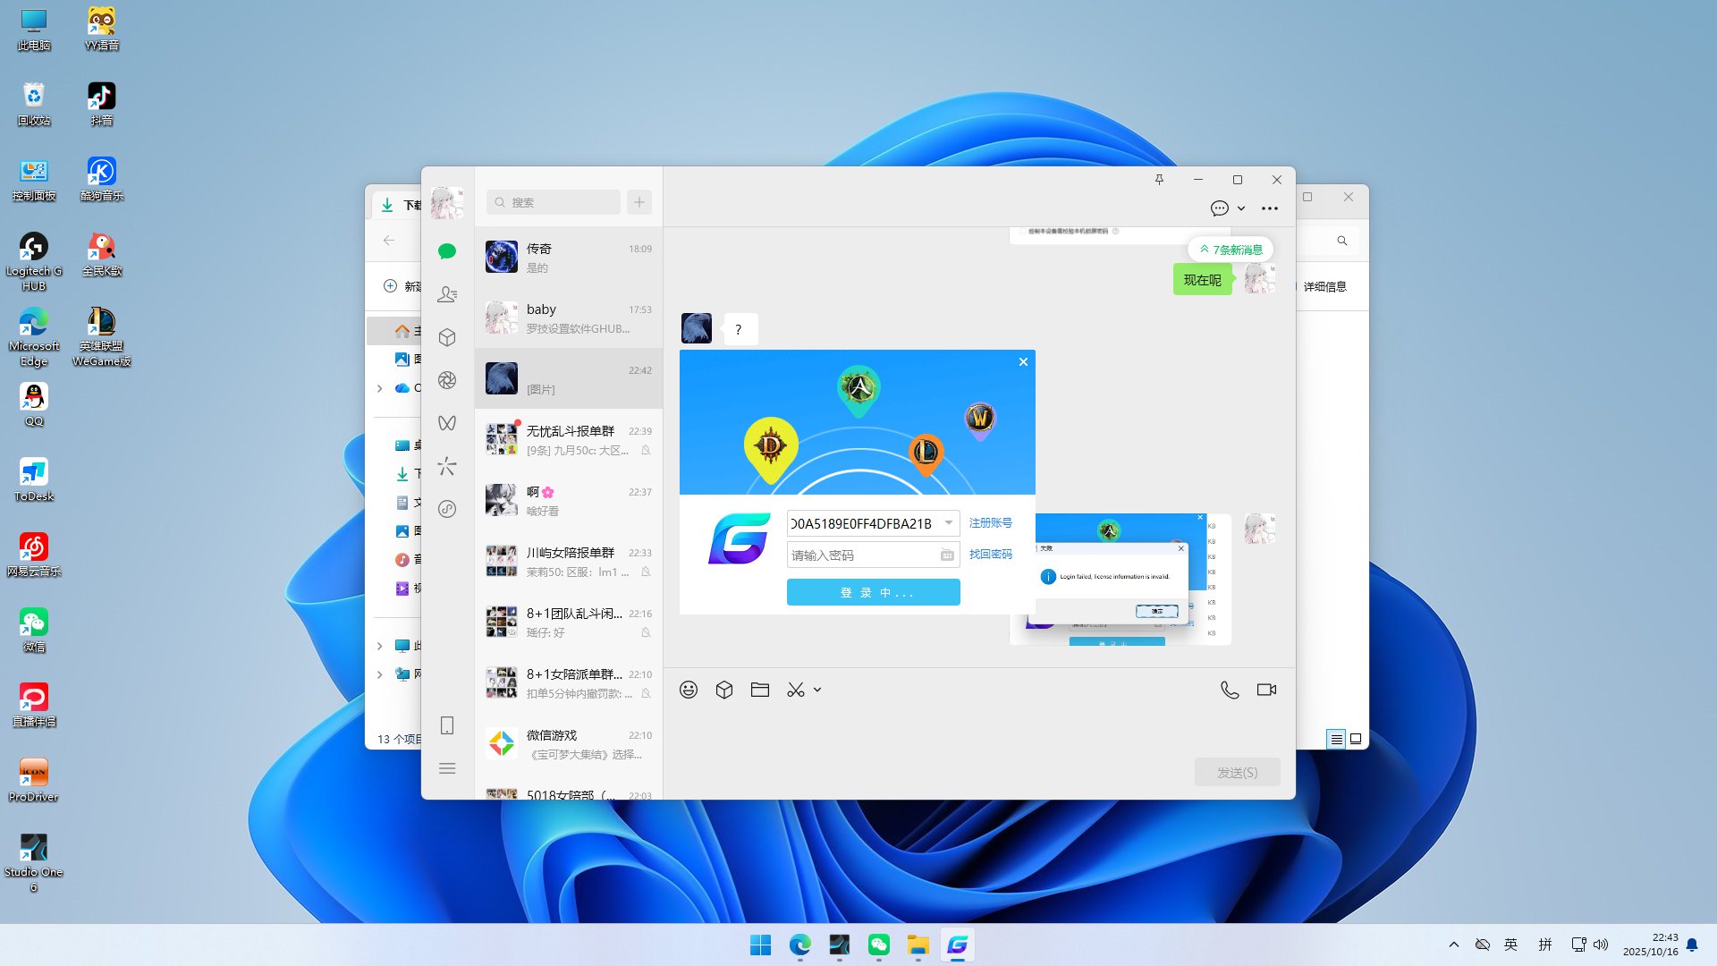The height and width of the screenshot is (966, 1717).
Task: Expand screenshot options arrow beside scissors
Action: 817,690
